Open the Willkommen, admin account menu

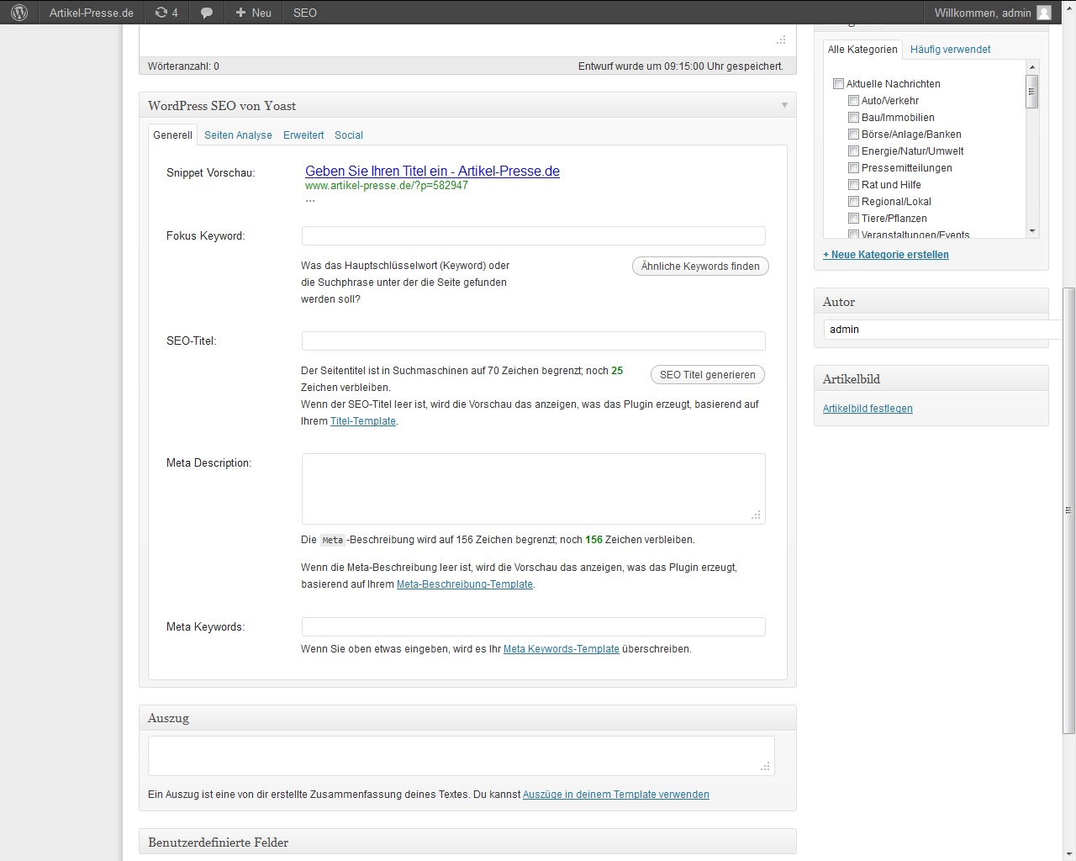pyautogui.click(x=983, y=13)
